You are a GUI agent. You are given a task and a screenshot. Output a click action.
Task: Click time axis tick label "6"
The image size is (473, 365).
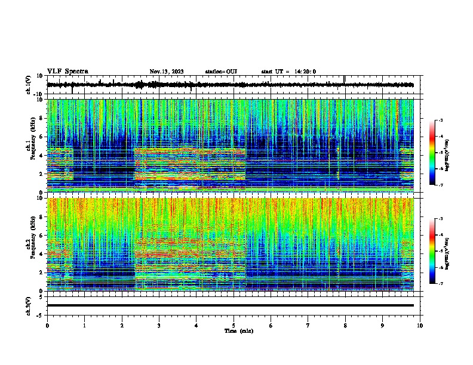(x=271, y=326)
